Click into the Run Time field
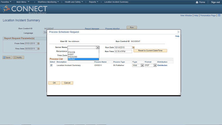The width and height of the screenshot is (222, 125). point(123,51)
